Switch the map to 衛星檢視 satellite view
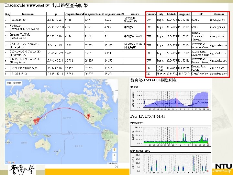This screenshot has height=175, width=233. 17,83
